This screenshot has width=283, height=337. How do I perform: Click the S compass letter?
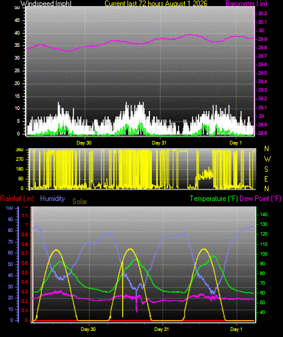[x=266, y=169]
